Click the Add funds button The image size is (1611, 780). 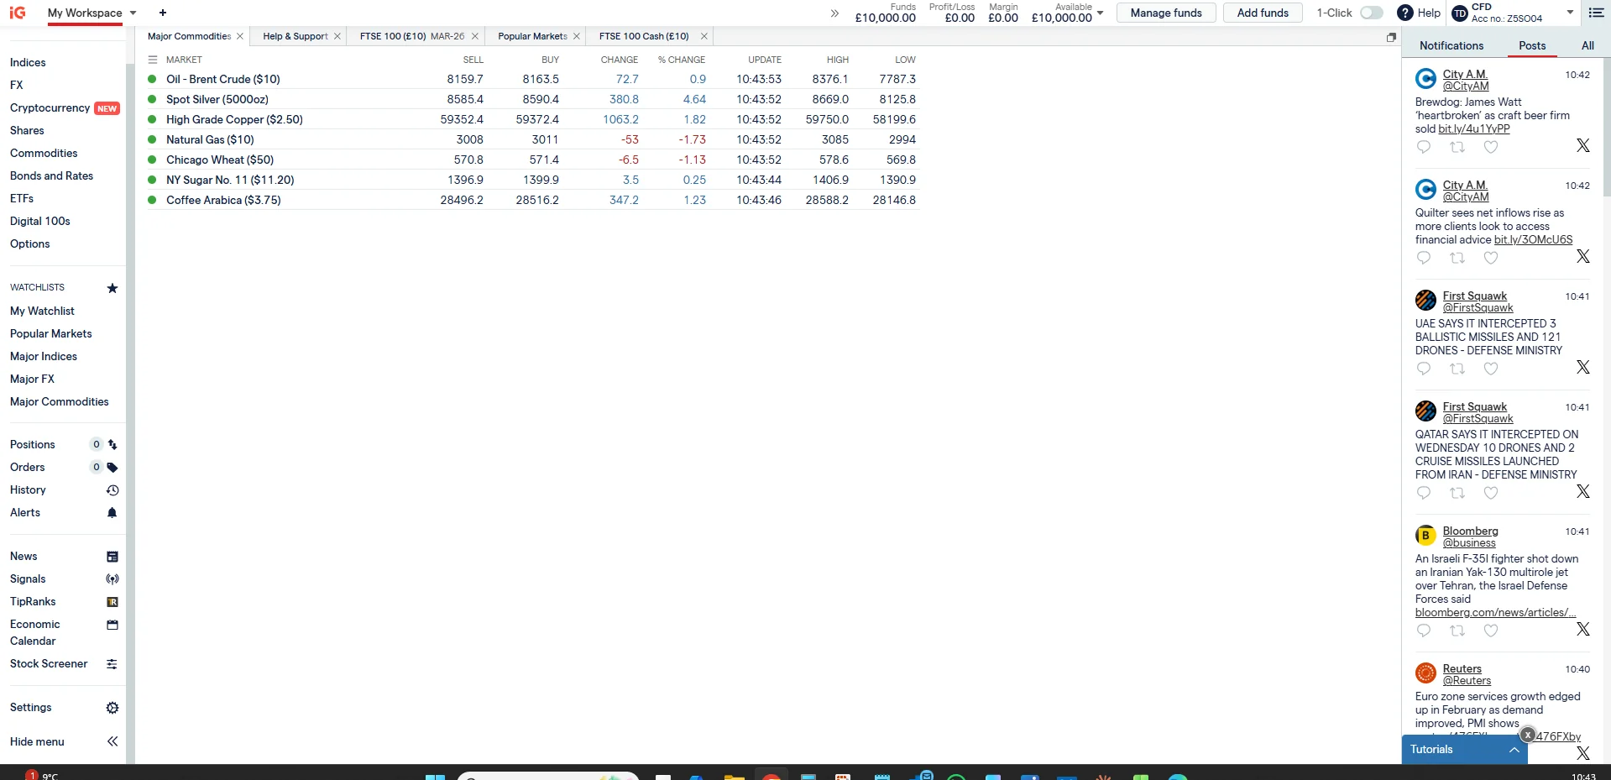[1261, 13]
